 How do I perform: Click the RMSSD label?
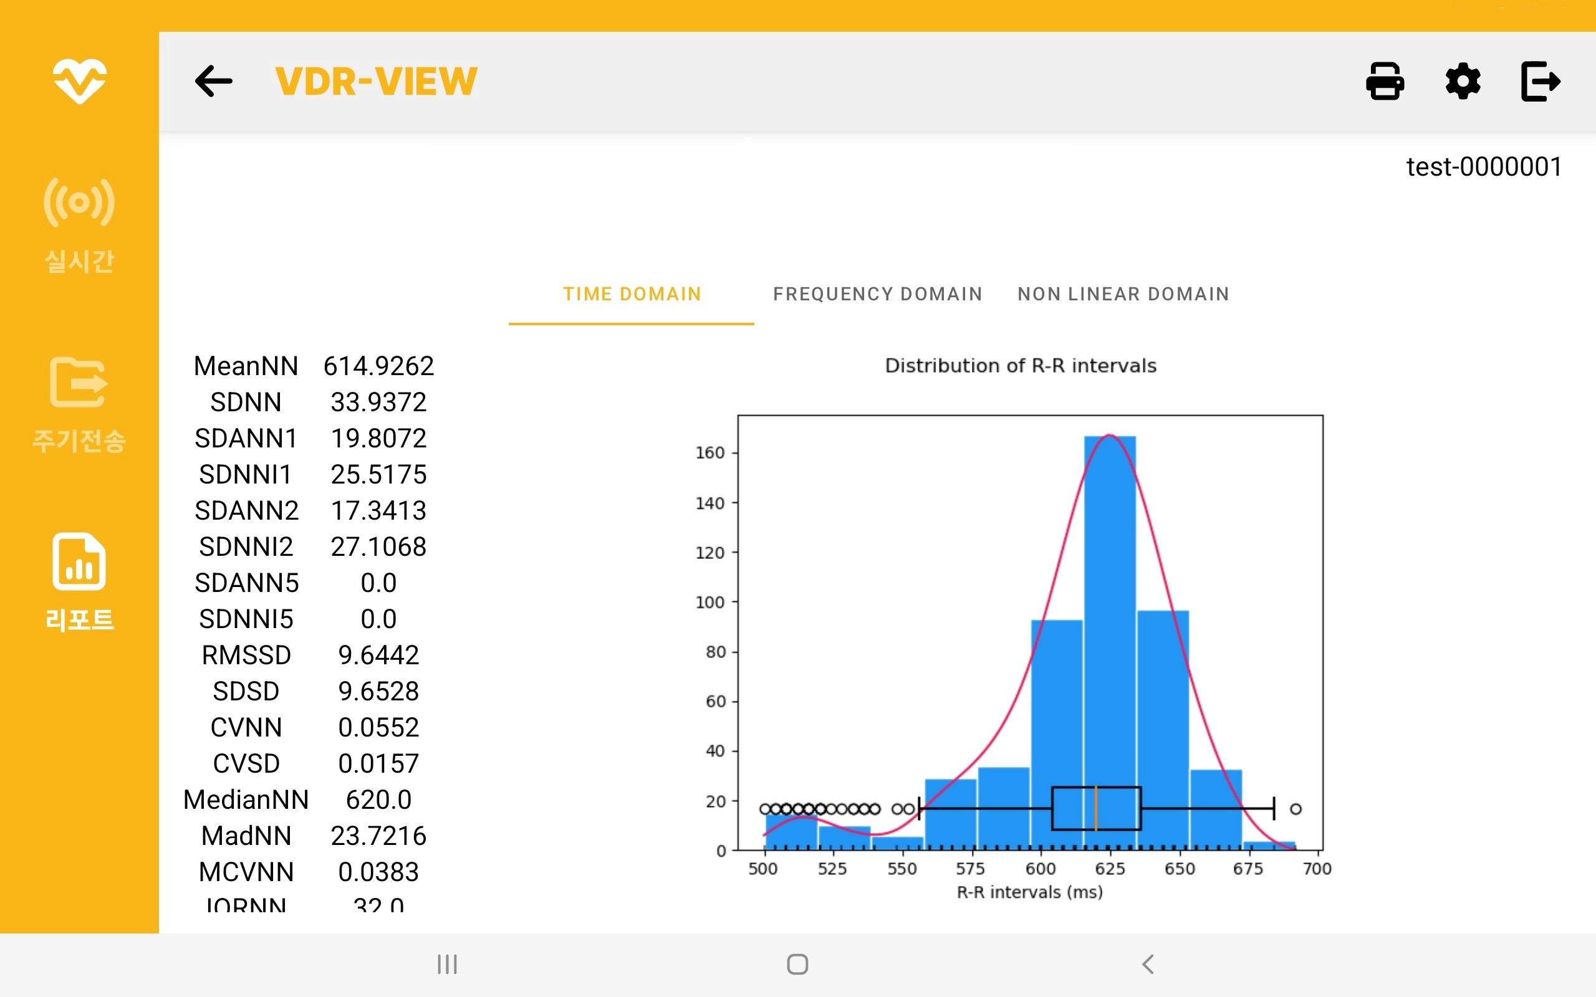[246, 656]
